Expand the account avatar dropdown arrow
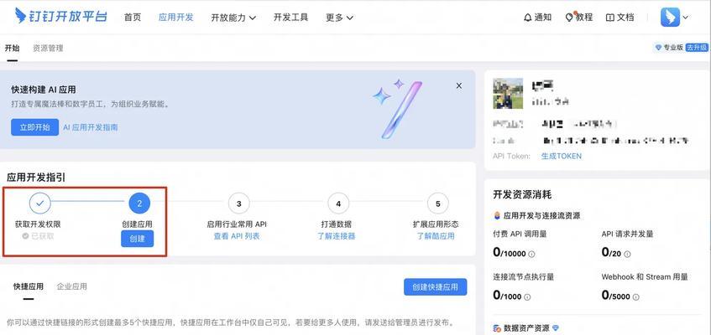Viewport: 711px width, 335px height. coord(685,18)
